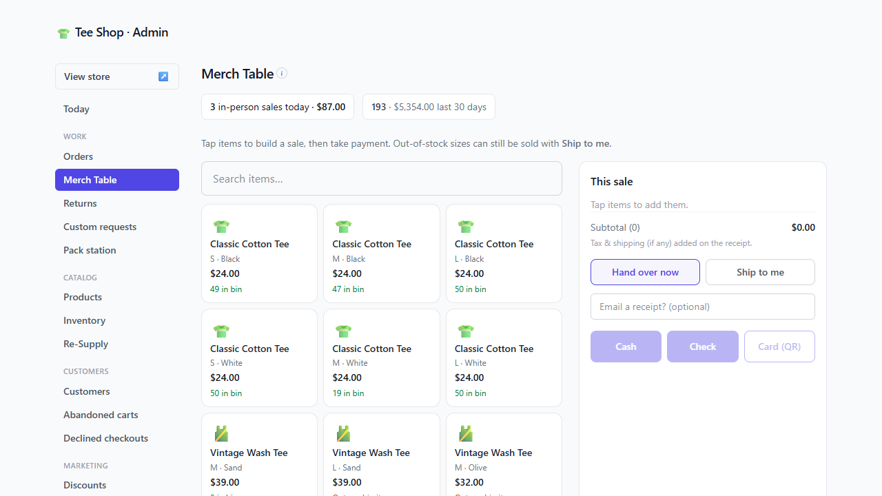Screen dimensions: 882x496
Task: Click the $24.00 price on S · Black card
Action: [x=225, y=273]
